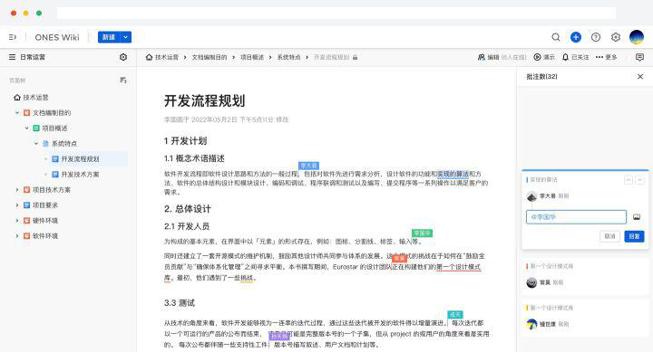Click 回复 to send the reply
The width and height of the screenshot is (653, 352).
click(634, 236)
